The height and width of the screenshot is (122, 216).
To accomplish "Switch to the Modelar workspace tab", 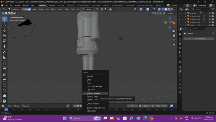I will click(x=52, y=5).
